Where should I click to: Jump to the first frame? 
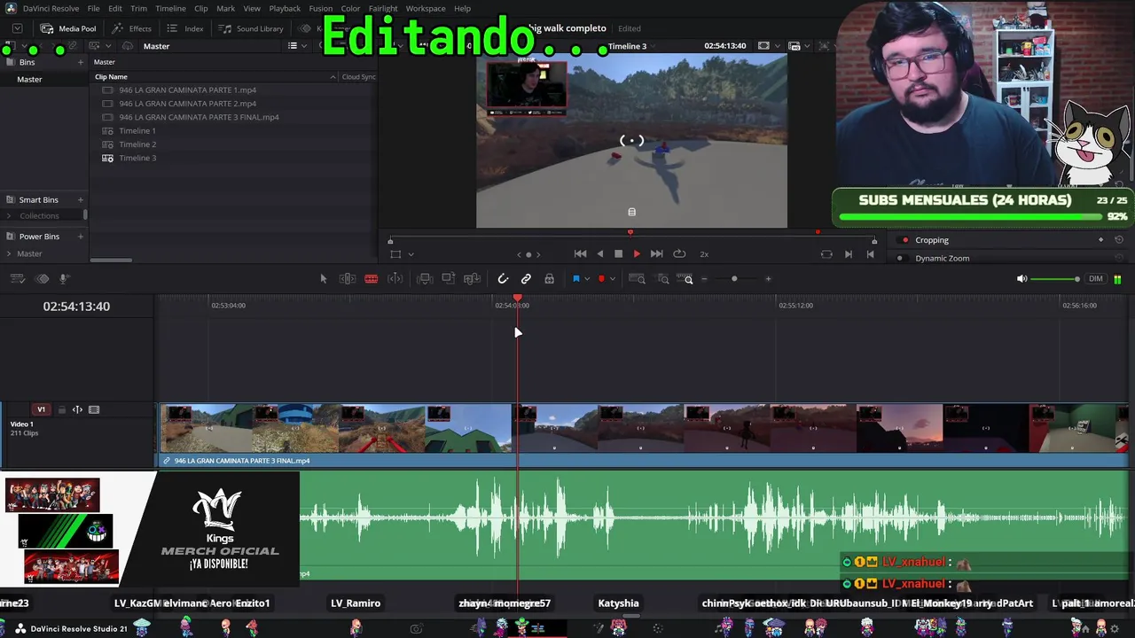[580, 254]
